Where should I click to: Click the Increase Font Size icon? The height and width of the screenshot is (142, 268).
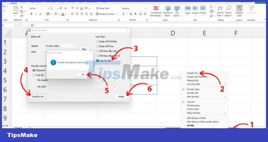61,8
